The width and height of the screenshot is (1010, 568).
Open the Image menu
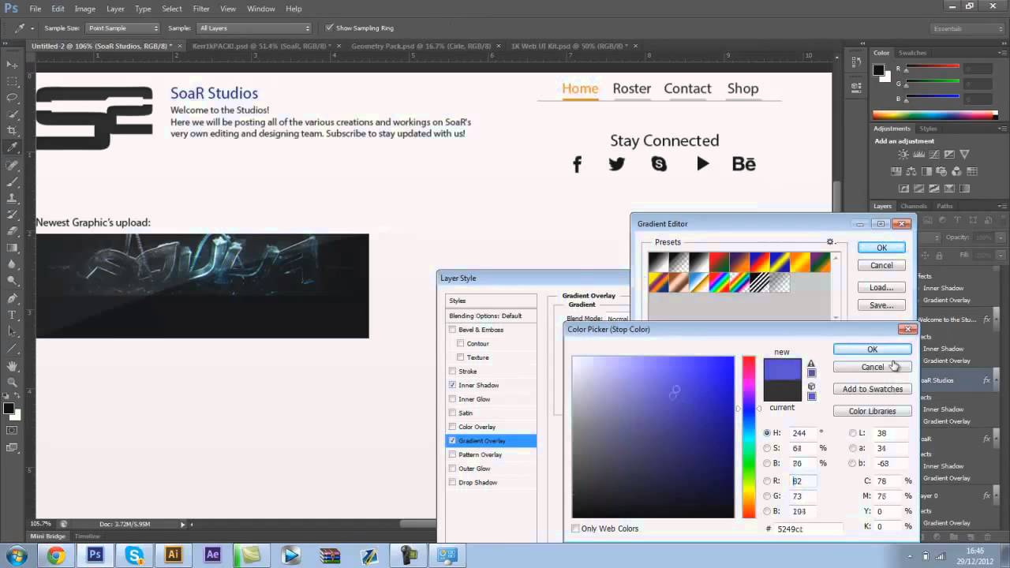pyautogui.click(x=85, y=9)
